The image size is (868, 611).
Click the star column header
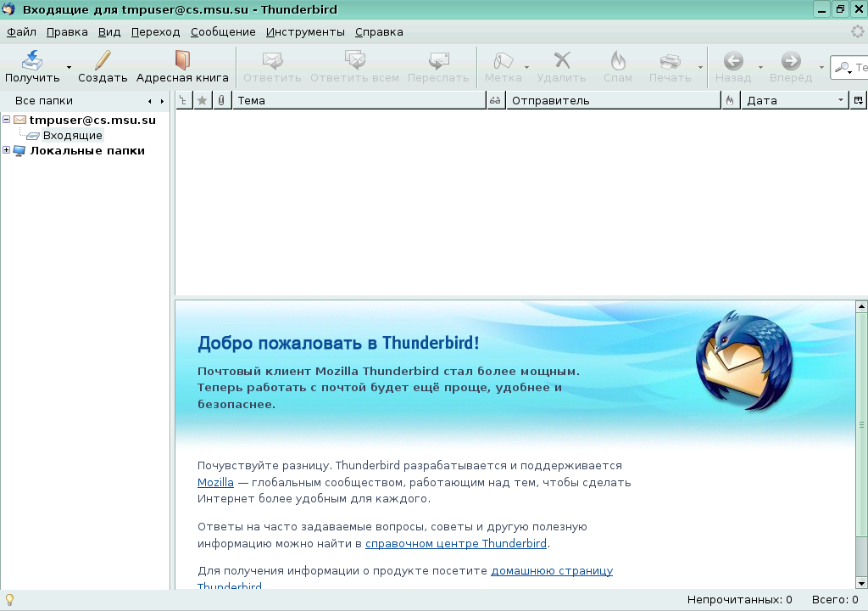[x=202, y=100]
